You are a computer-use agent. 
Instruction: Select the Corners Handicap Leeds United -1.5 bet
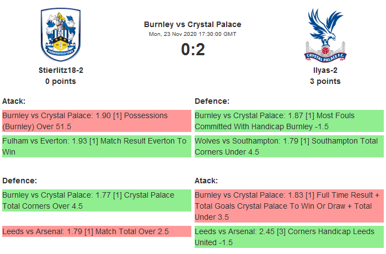point(289,237)
